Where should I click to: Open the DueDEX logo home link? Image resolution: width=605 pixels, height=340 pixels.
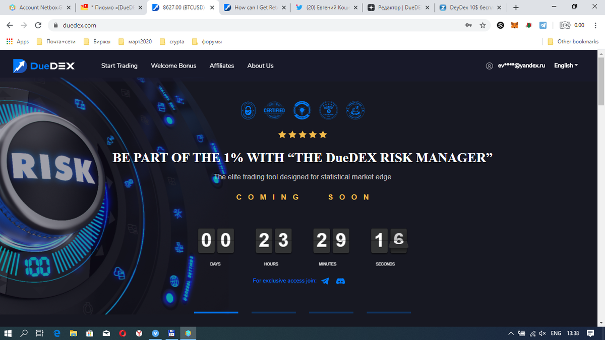coord(44,65)
